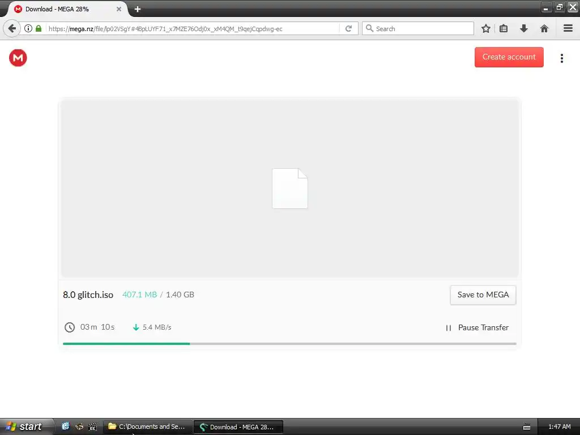This screenshot has width=580, height=435.
Task: Pause the file transfer
Action: 477,328
